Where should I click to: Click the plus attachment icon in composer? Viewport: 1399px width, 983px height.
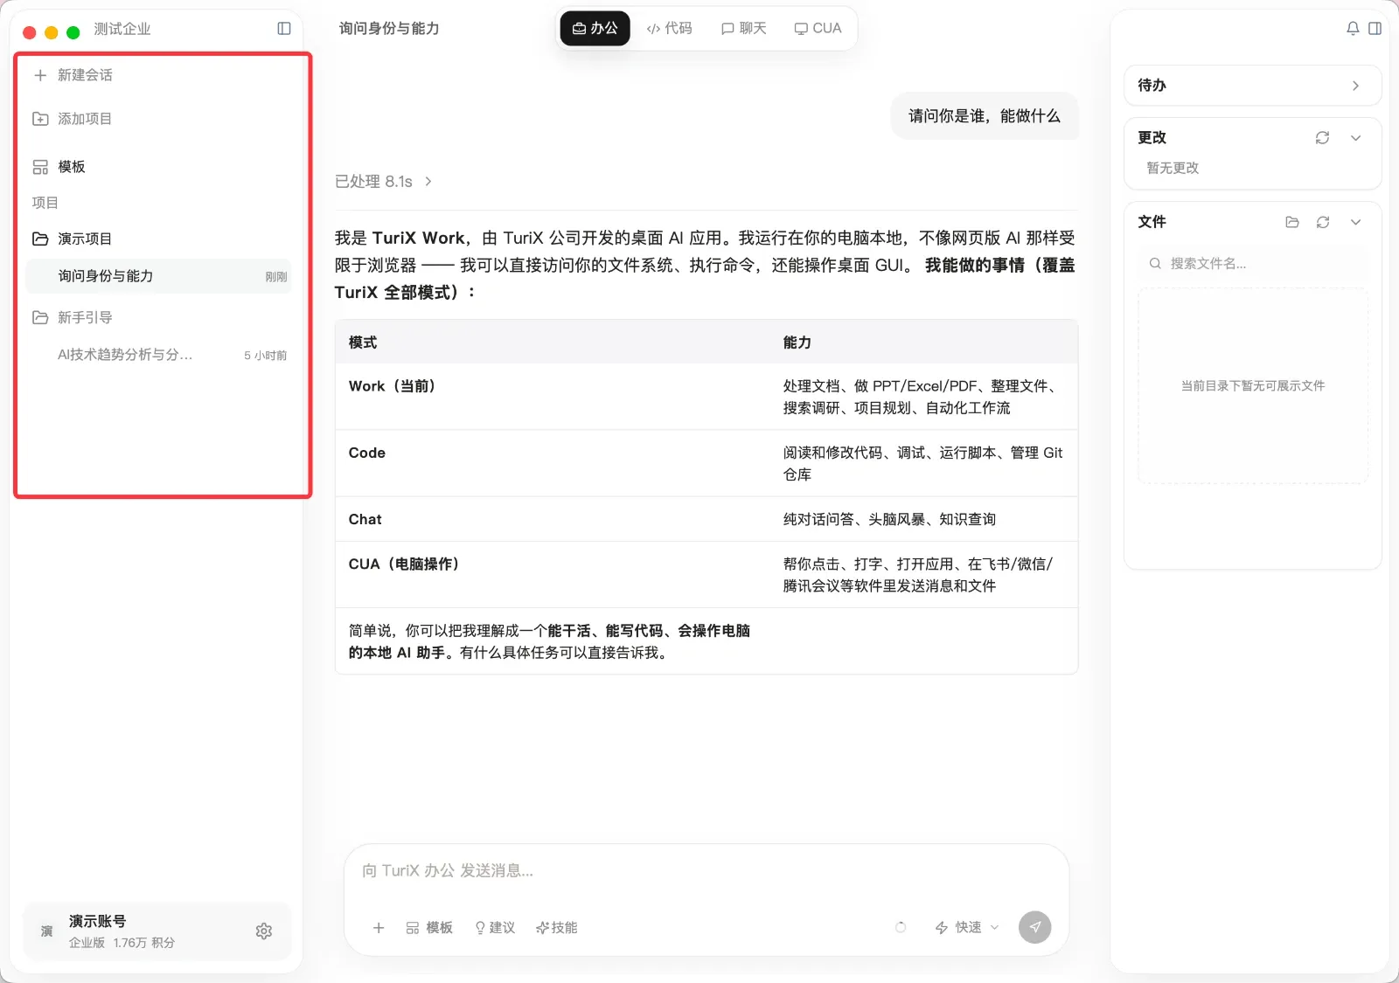(379, 928)
